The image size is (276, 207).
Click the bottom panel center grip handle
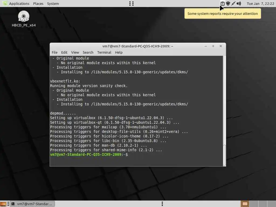[162, 204]
